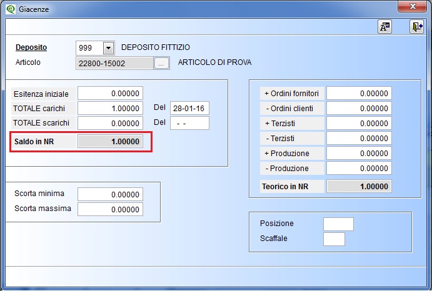The width and height of the screenshot is (432, 291).
Task: Select the - Ordini clienti value field
Action: (359, 108)
